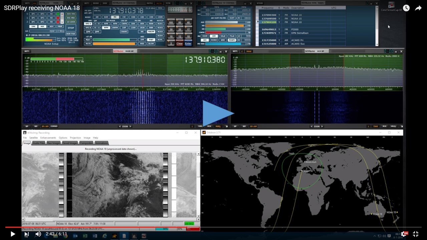
Task: Select USB mode in SDRuno RX Control
Action: pos(151,17)
